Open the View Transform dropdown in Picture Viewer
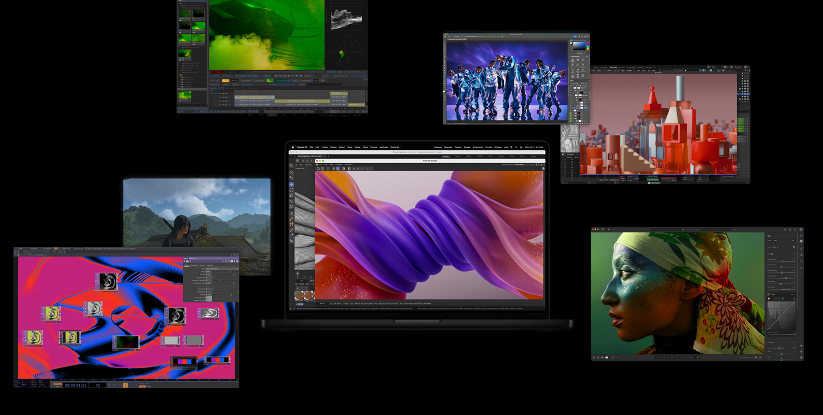823x415 pixels. point(524,164)
